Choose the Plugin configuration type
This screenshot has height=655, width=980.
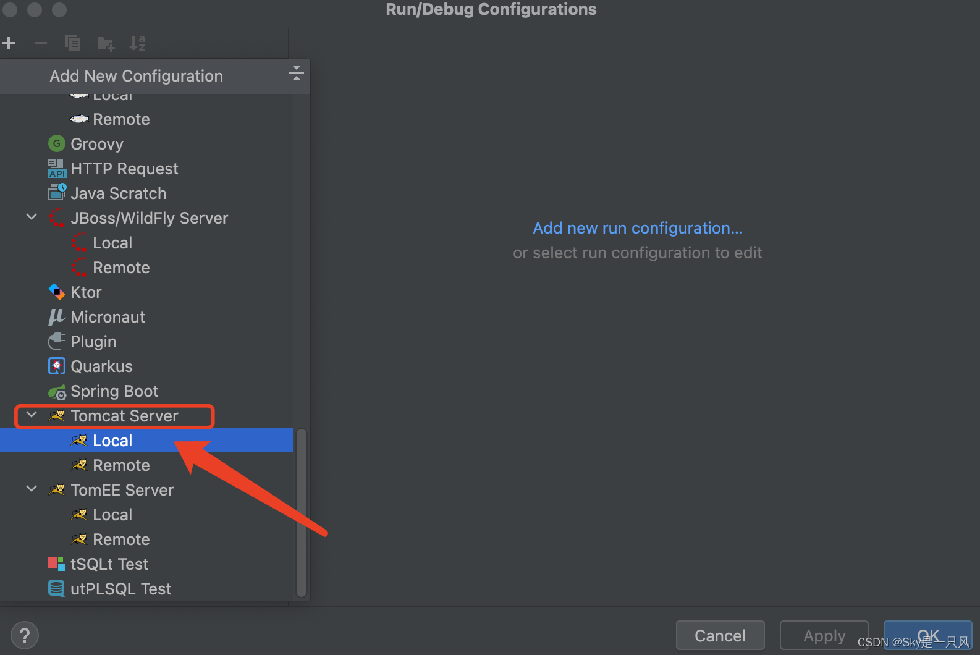[x=146, y=341]
